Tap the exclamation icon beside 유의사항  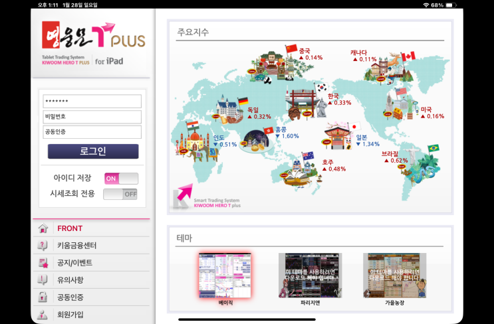43,280
